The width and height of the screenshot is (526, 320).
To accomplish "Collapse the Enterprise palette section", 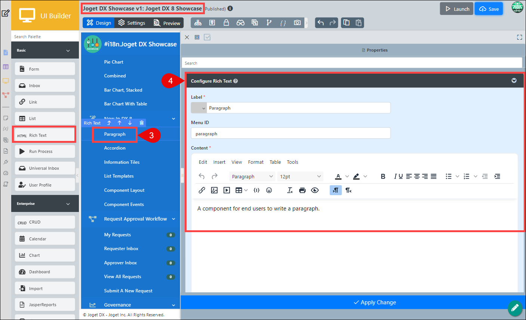I will (x=68, y=204).
